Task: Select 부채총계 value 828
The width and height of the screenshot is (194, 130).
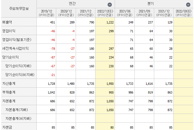Action: click(x=72, y=93)
